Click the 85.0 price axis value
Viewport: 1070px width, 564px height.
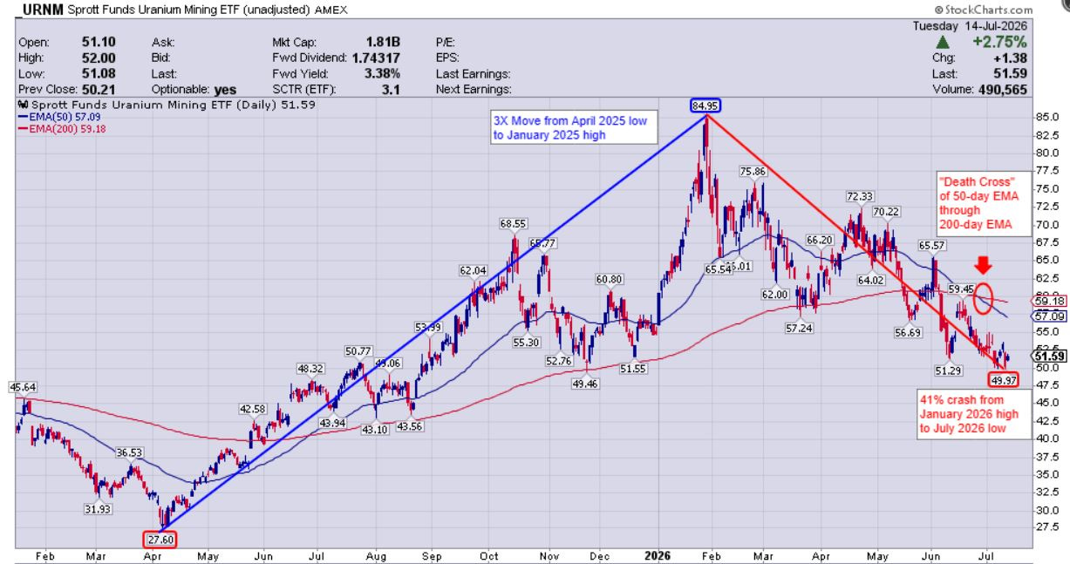click(1047, 117)
